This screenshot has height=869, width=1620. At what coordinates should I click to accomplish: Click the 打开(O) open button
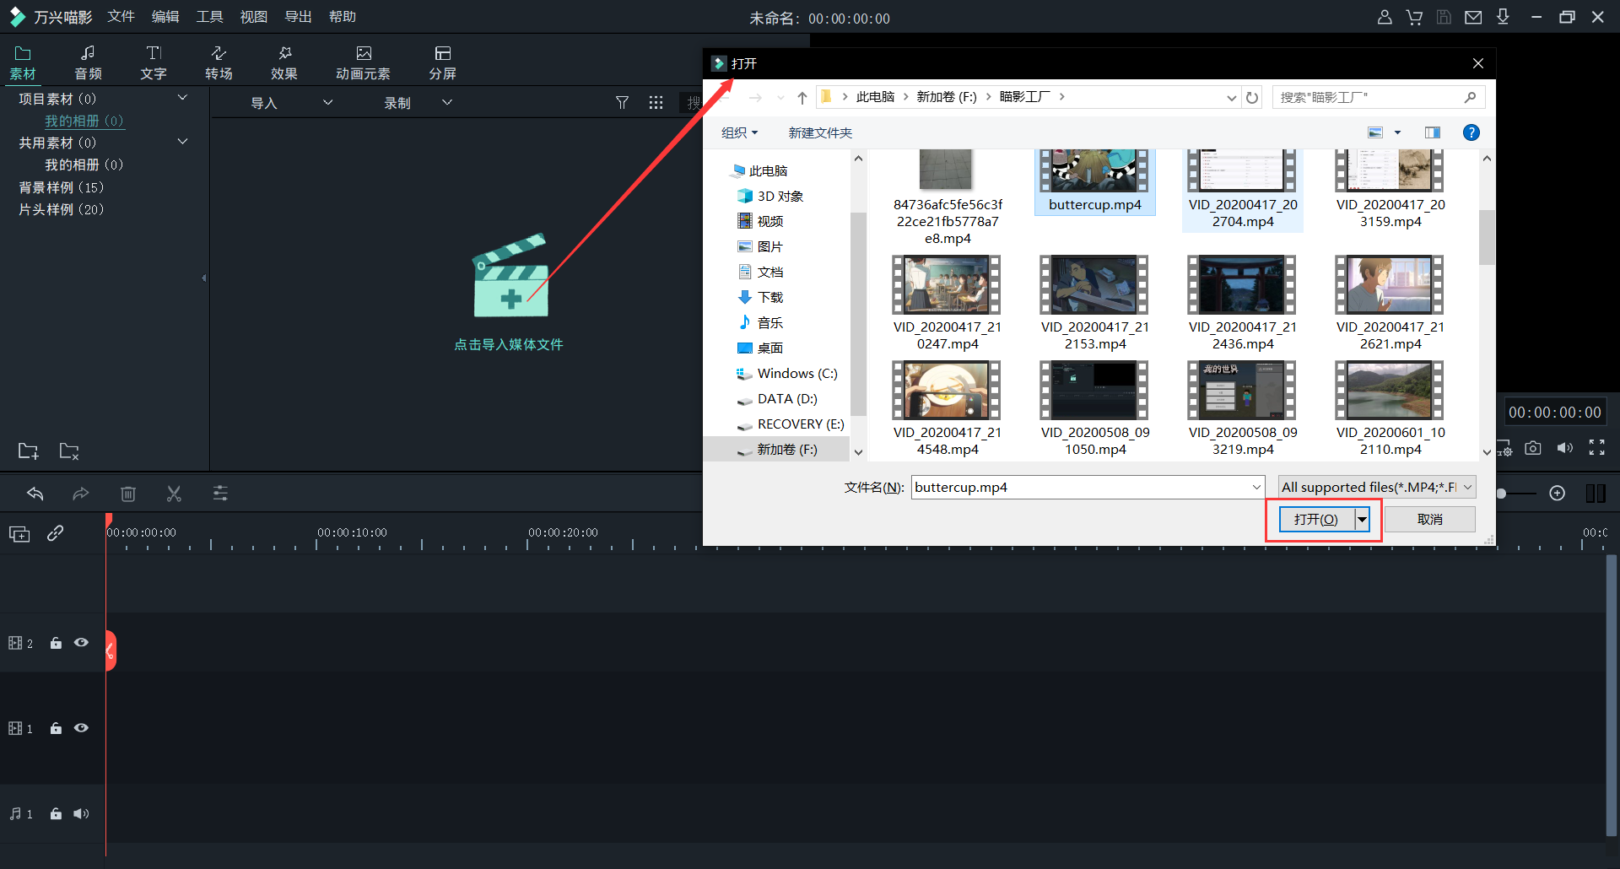1316,519
